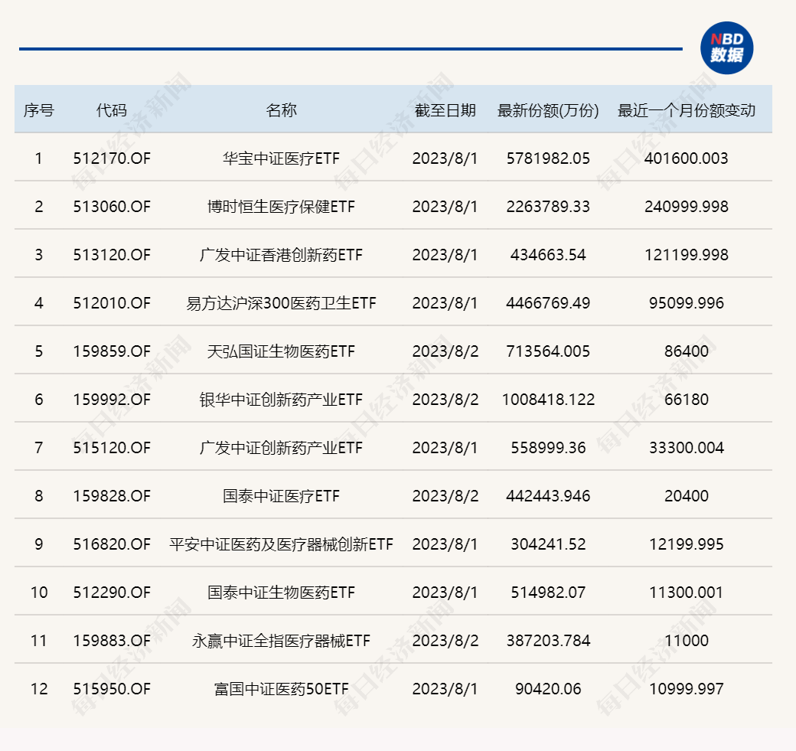Click fund name 永赢中证全指医疗器械ETF
The width and height of the screenshot is (796, 751).
(281, 641)
